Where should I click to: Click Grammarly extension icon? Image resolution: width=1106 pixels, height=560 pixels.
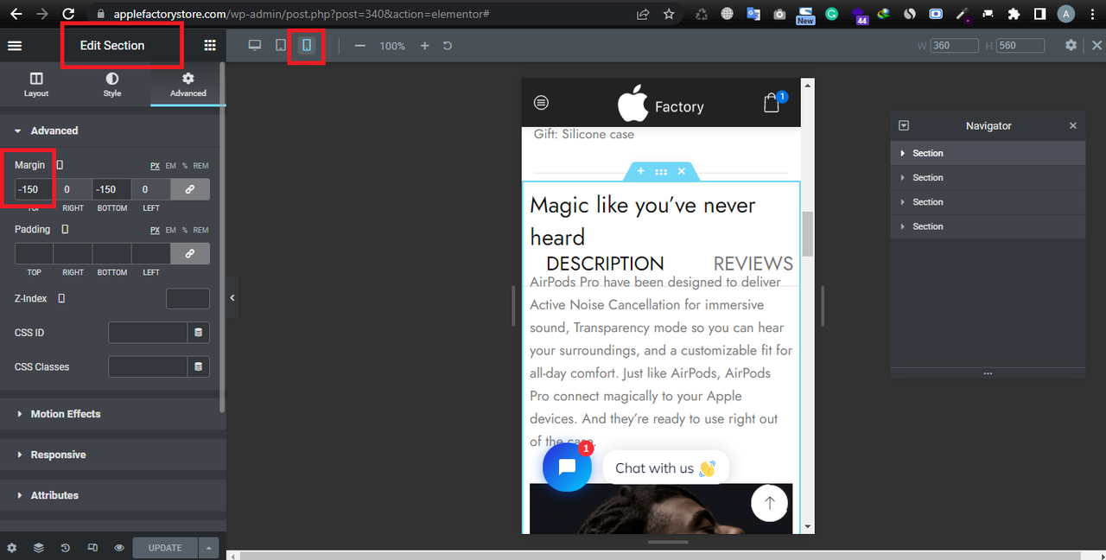coord(832,14)
